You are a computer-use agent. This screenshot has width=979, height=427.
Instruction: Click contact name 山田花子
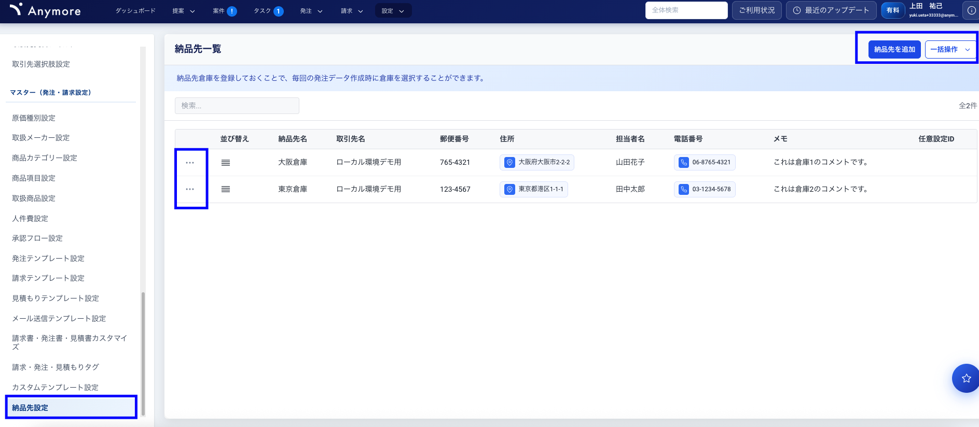pyautogui.click(x=630, y=162)
